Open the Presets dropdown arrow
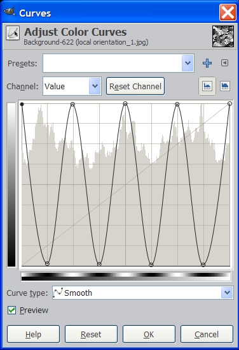The height and width of the screenshot is (350, 239). [188, 63]
